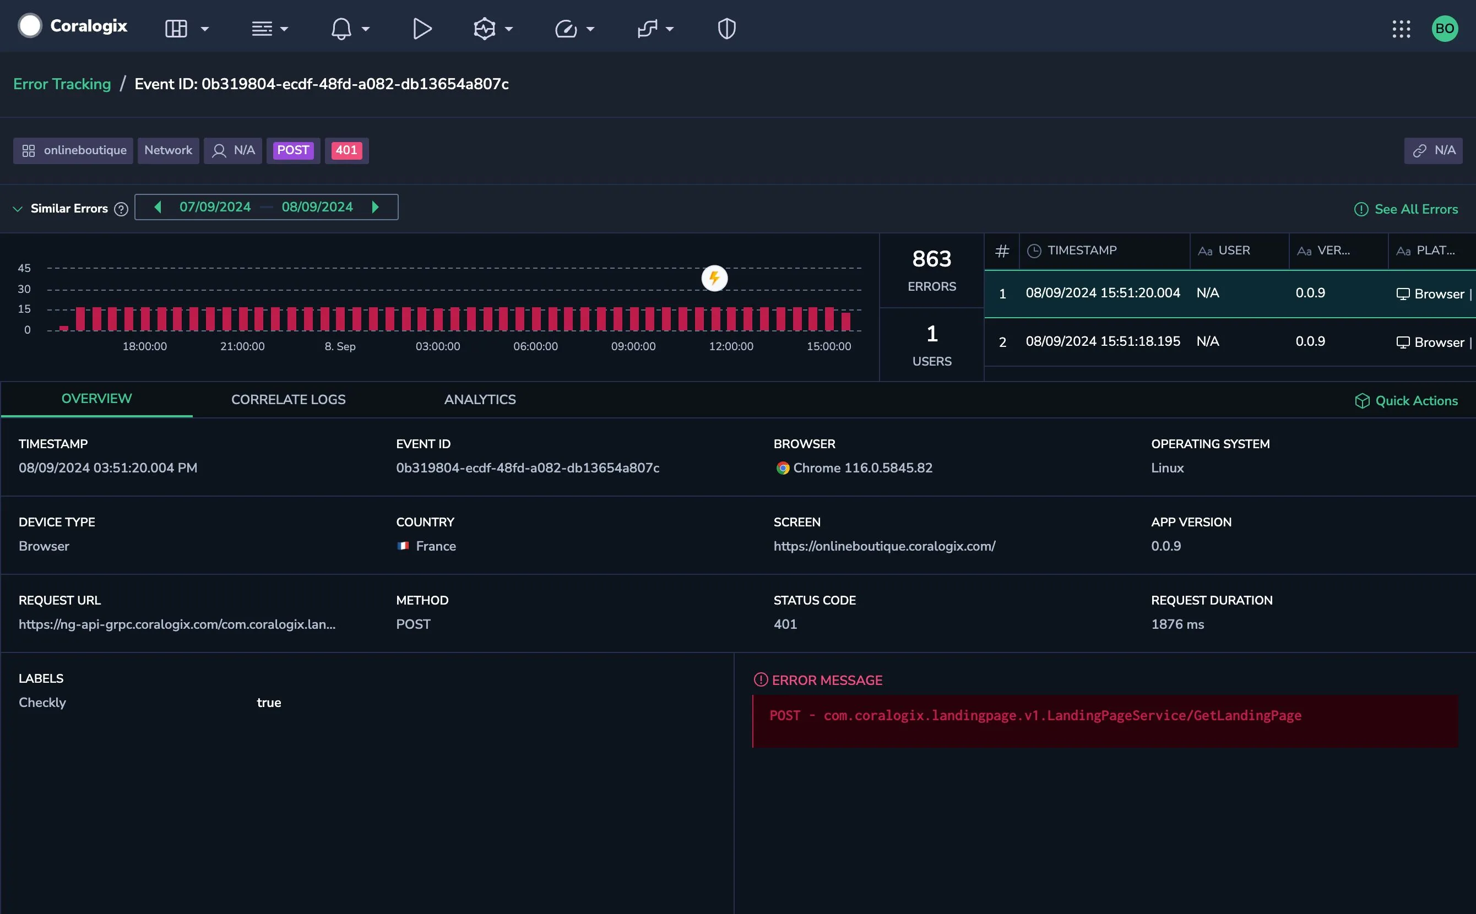Open the apps grid dots icon
The image size is (1476, 914).
(x=1401, y=29)
